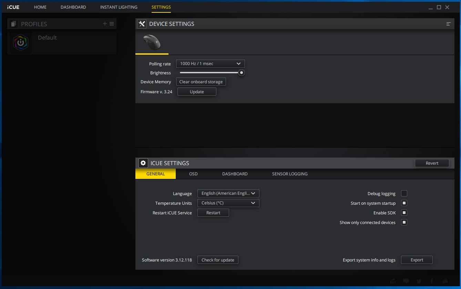This screenshot has width=461, height=289.
Task: Go to the HOME tab
Action: pos(40,7)
